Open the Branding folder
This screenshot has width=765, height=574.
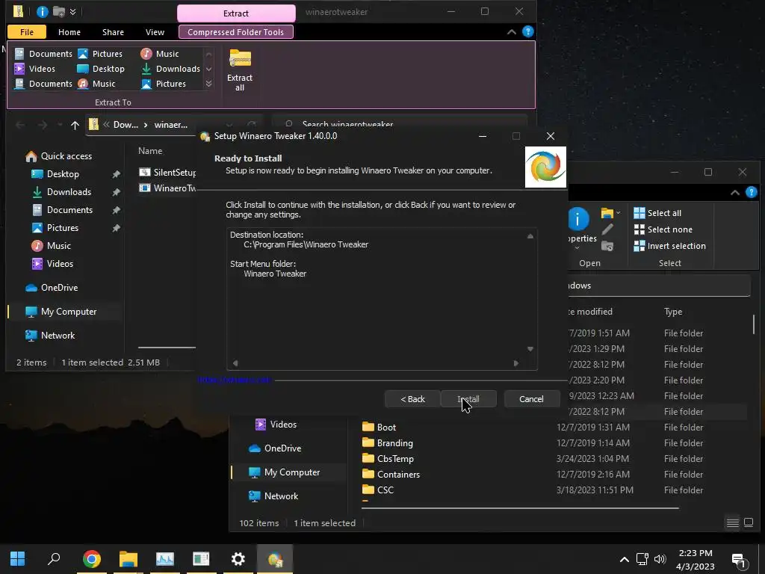point(388,442)
